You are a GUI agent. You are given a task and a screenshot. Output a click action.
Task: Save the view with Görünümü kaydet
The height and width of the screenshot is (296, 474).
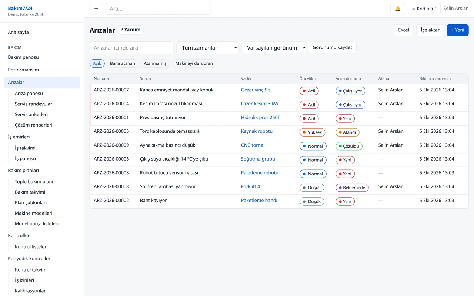click(x=332, y=47)
